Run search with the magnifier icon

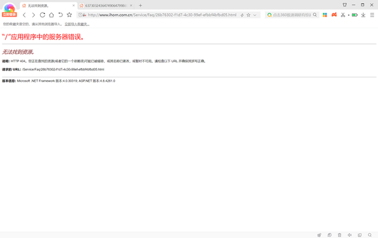pyautogui.click(x=315, y=15)
